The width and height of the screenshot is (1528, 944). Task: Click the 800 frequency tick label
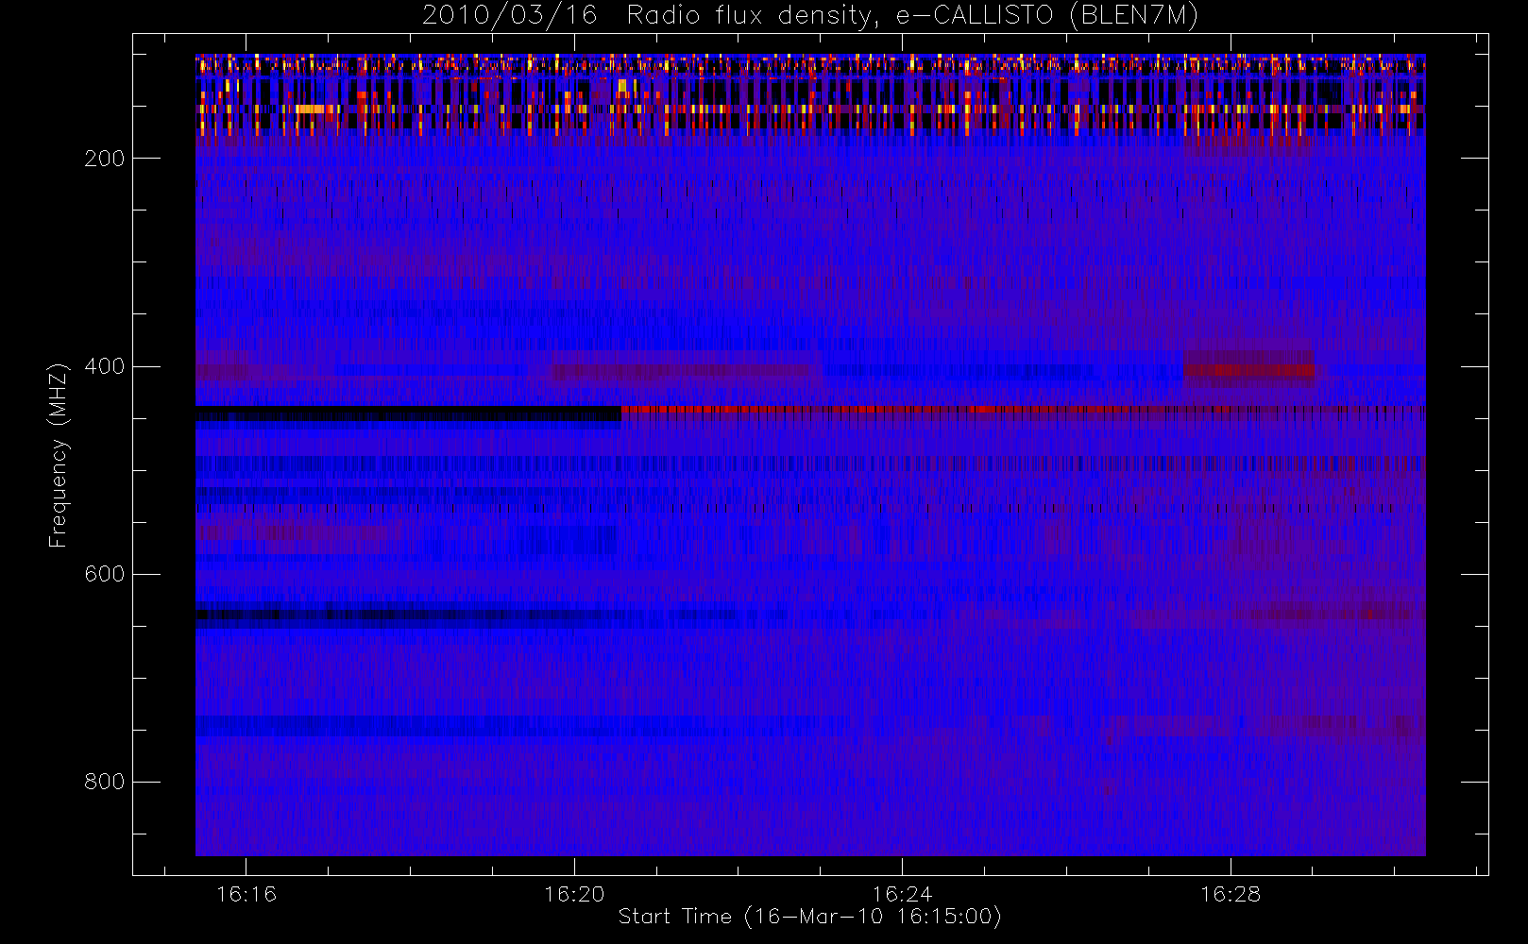coord(104,782)
